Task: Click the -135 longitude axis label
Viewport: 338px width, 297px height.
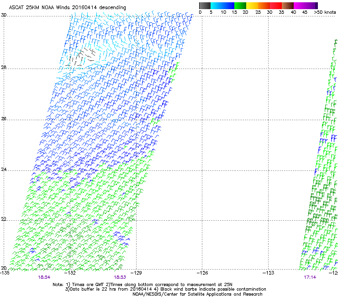Action: tap(5, 273)
